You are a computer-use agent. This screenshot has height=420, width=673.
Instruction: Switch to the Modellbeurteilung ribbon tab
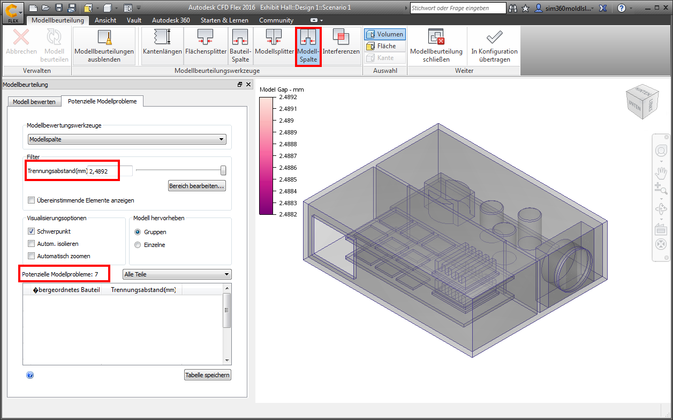pyautogui.click(x=58, y=20)
